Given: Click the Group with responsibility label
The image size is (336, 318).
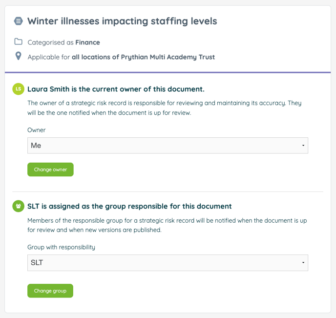Looking at the screenshot, I should tap(61, 247).
